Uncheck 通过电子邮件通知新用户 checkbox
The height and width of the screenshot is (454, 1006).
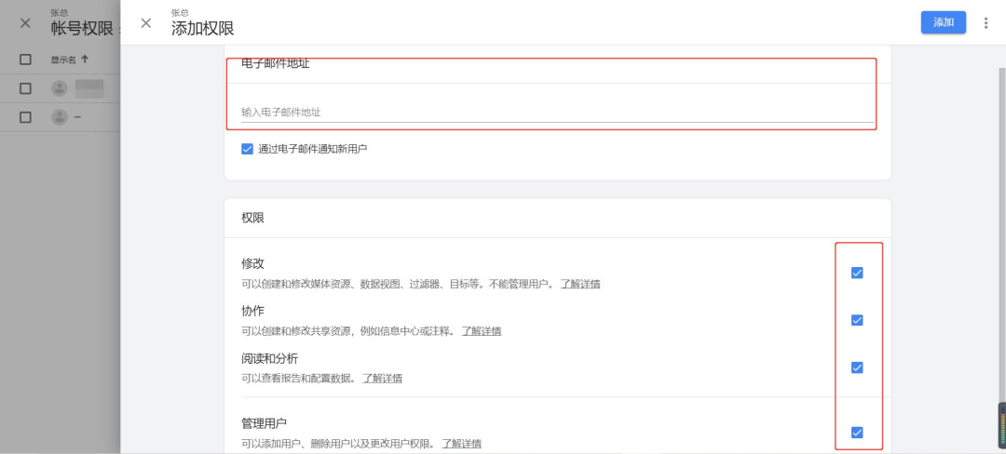[247, 149]
